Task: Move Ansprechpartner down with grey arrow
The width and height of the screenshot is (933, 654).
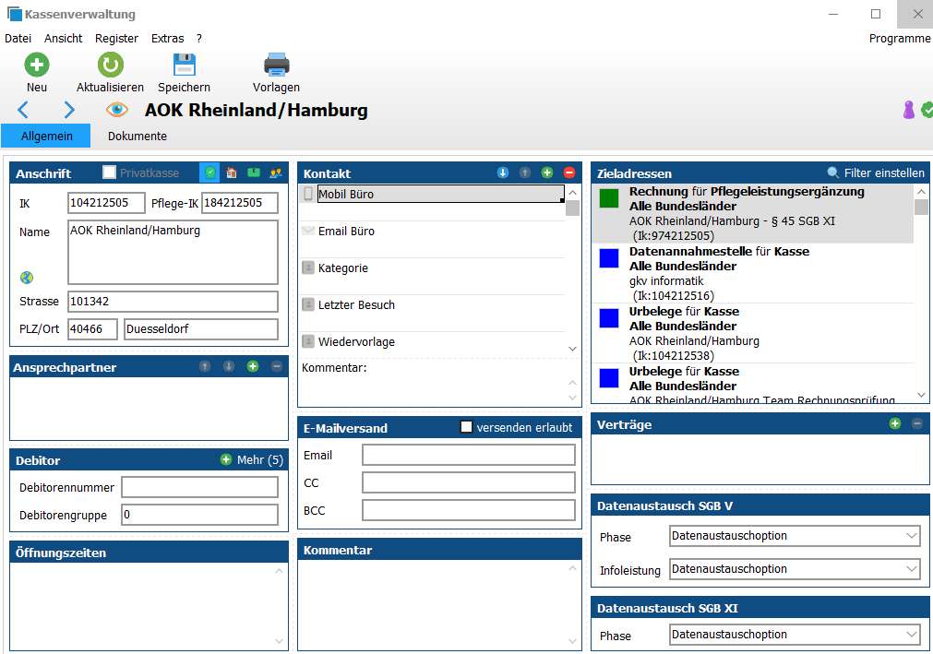Action: point(229,367)
